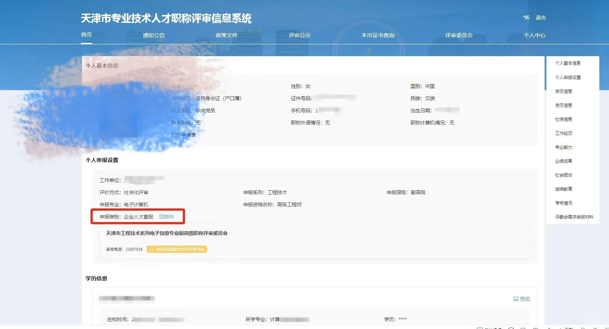Open 政策文件 in the navigation bar

(226, 35)
